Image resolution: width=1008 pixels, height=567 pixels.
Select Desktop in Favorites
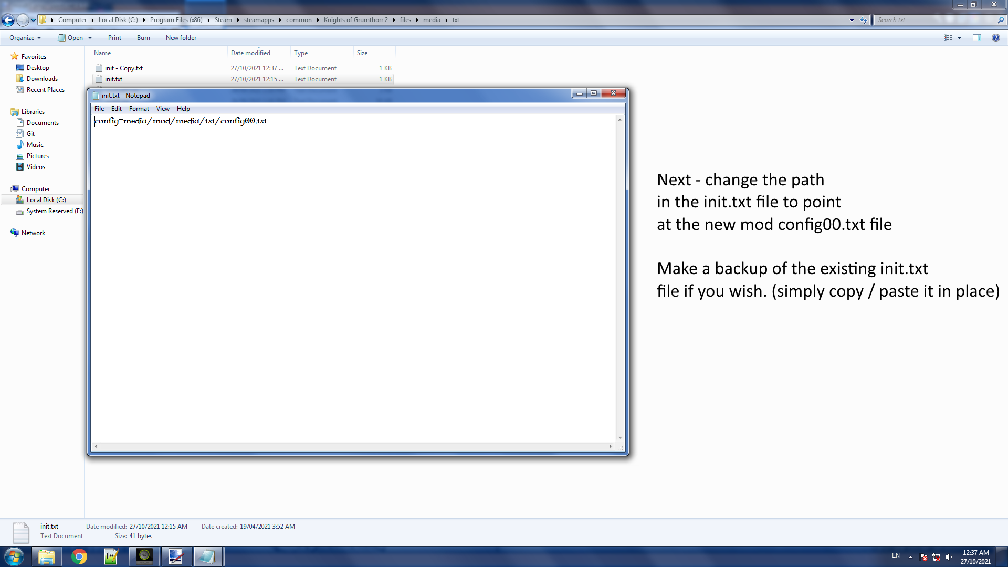(x=38, y=68)
